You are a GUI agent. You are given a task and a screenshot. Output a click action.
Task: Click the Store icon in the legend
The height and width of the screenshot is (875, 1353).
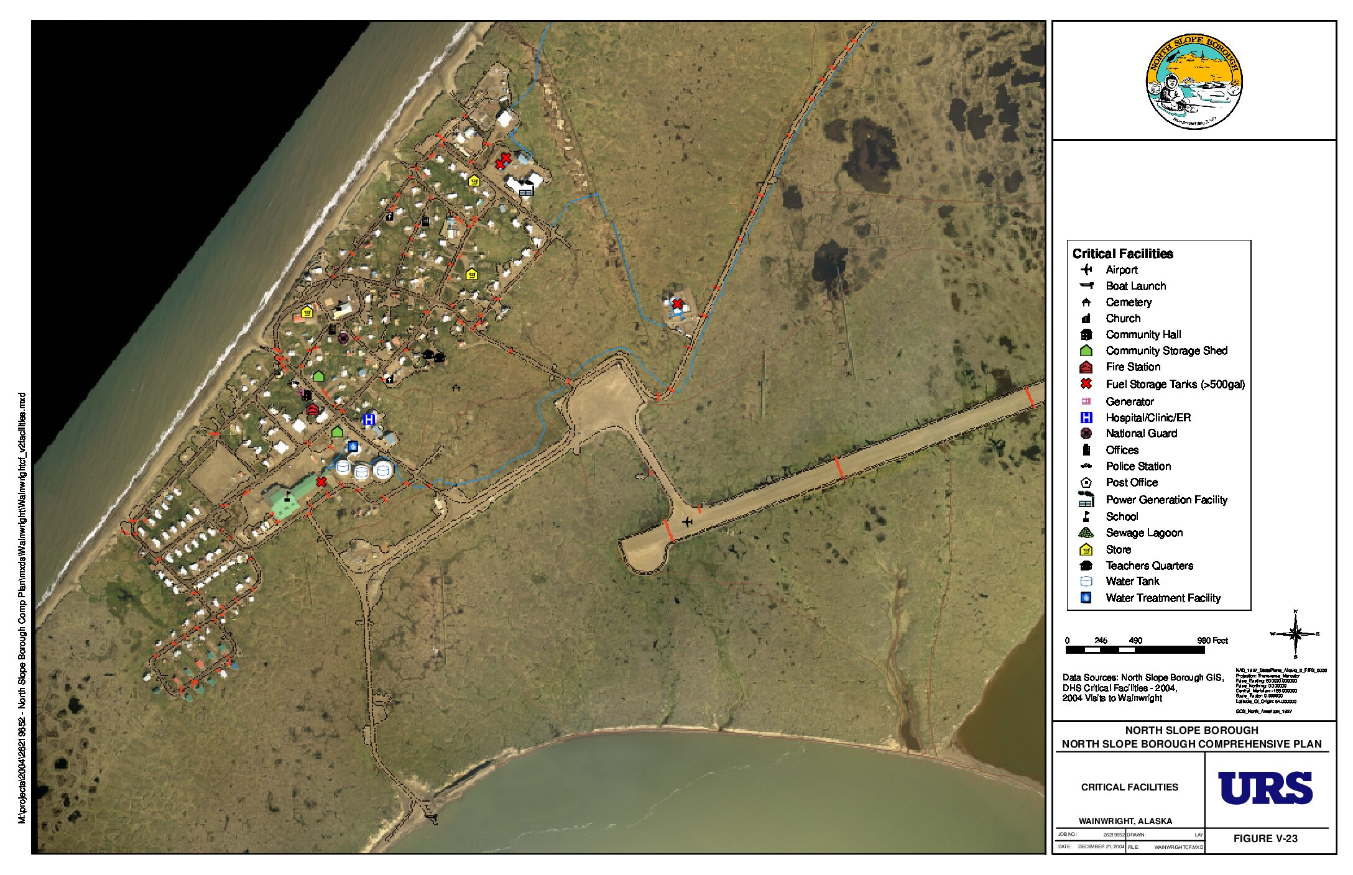(x=1086, y=549)
